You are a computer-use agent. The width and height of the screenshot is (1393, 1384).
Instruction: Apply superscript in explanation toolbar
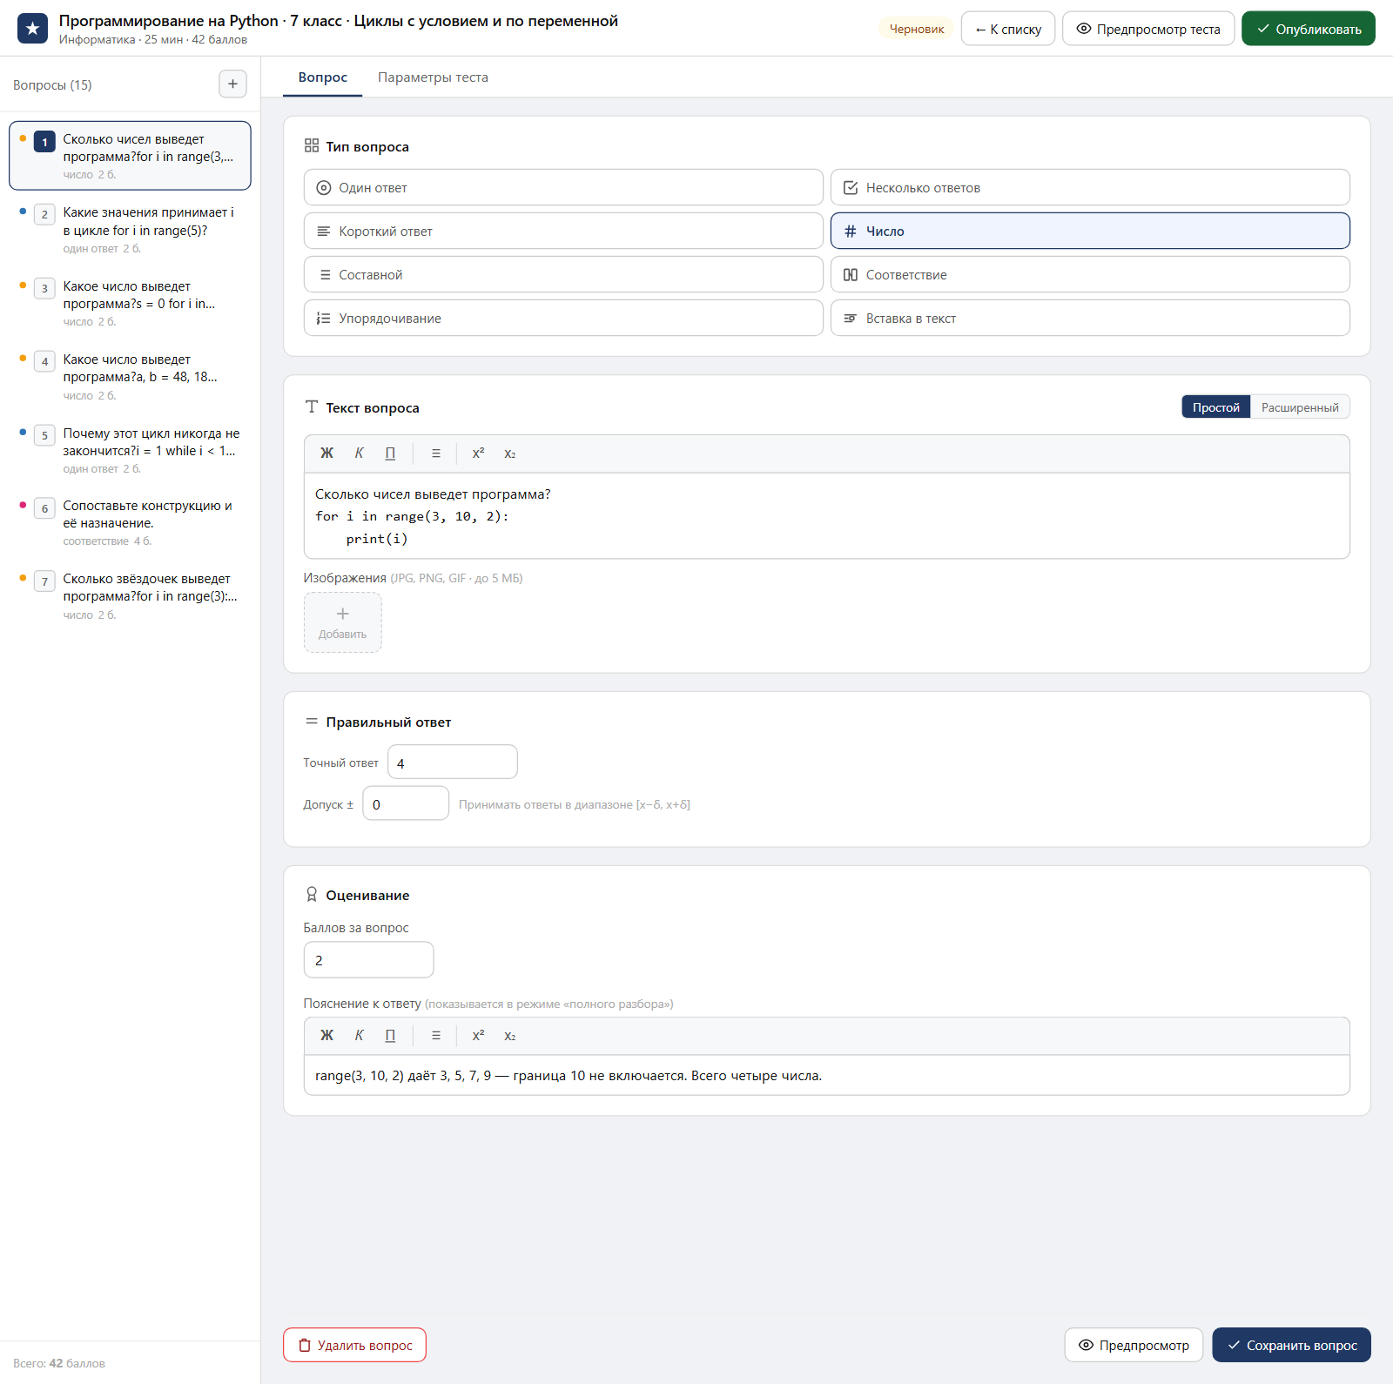click(x=478, y=1036)
